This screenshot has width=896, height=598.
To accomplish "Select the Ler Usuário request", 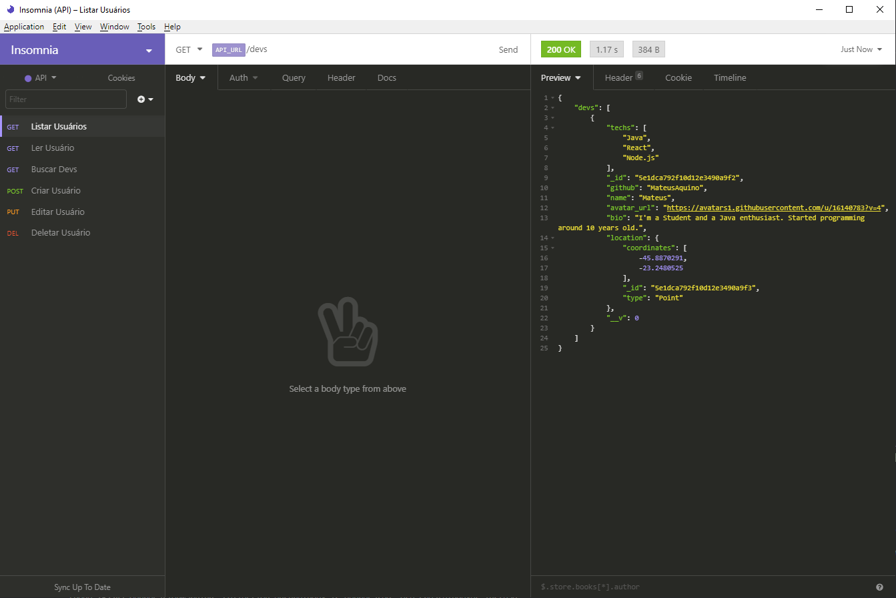I will [x=82, y=147].
